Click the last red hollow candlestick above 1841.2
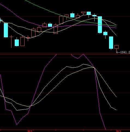Viewport: 130px width, 132px height. tap(116, 47)
